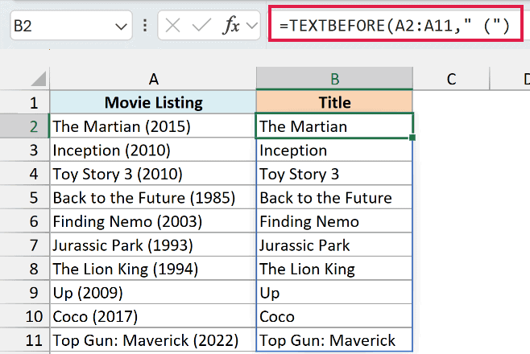Select column B header
This screenshot has width=530, height=354.
click(334, 79)
